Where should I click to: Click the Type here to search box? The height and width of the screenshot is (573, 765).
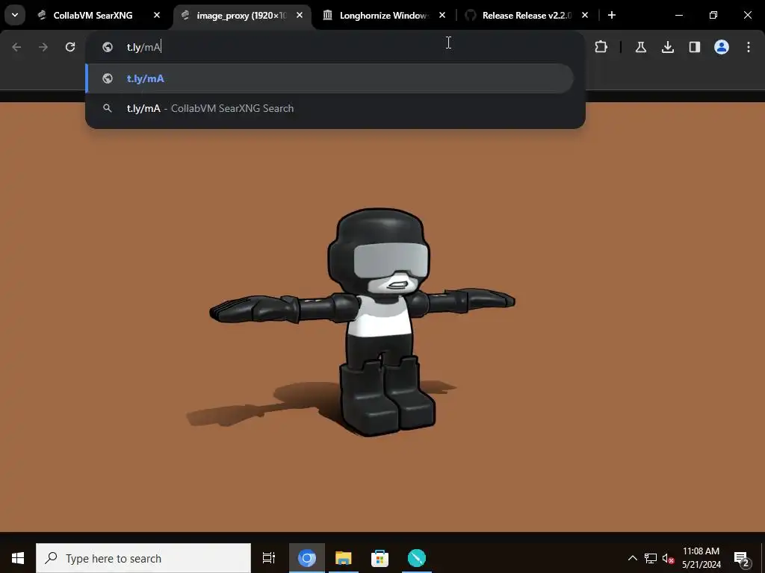pyautogui.click(x=143, y=558)
